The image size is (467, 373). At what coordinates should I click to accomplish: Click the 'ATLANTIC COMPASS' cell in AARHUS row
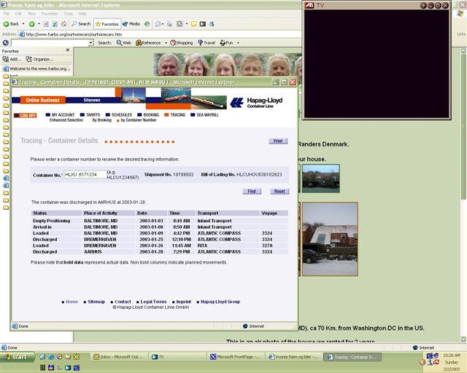pos(219,251)
